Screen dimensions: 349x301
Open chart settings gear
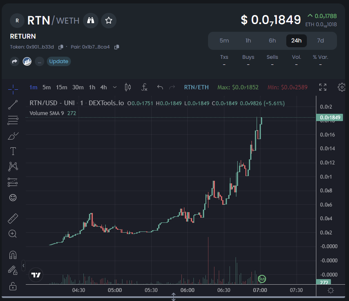point(342,87)
